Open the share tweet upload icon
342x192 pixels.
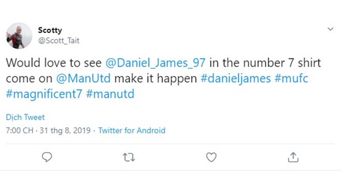[x=293, y=157]
